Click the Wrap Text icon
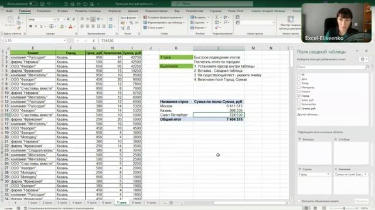 111,19
